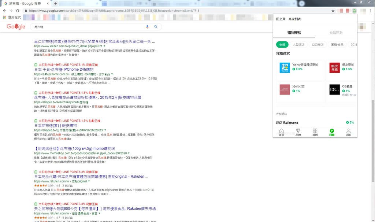Expand dropdown arrow beside rakuten 原點original URL

89,181
